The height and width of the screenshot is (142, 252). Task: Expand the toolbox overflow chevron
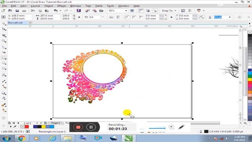pos(4,126)
